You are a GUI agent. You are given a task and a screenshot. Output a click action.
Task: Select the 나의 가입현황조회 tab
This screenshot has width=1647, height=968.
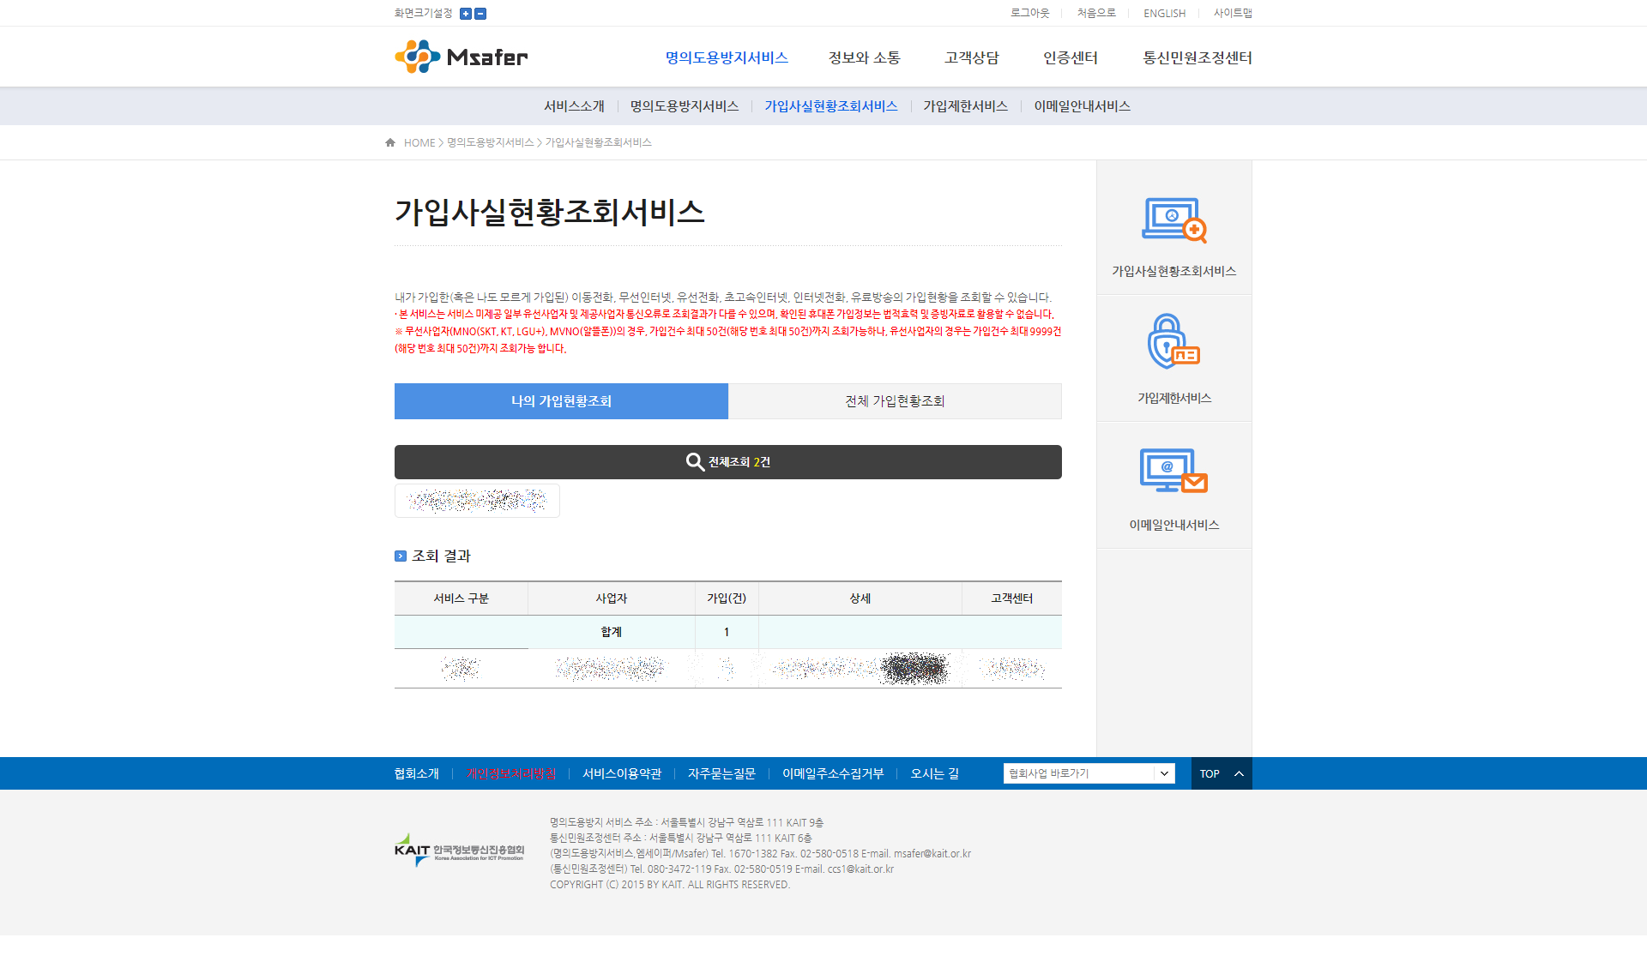[561, 400]
